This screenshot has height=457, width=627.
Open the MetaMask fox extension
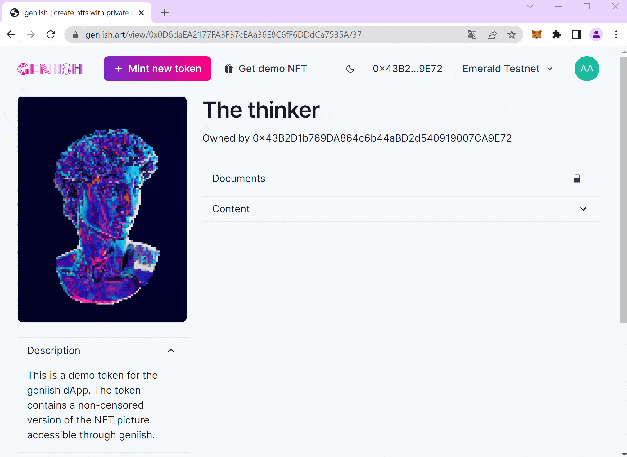pyautogui.click(x=536, y=34)
